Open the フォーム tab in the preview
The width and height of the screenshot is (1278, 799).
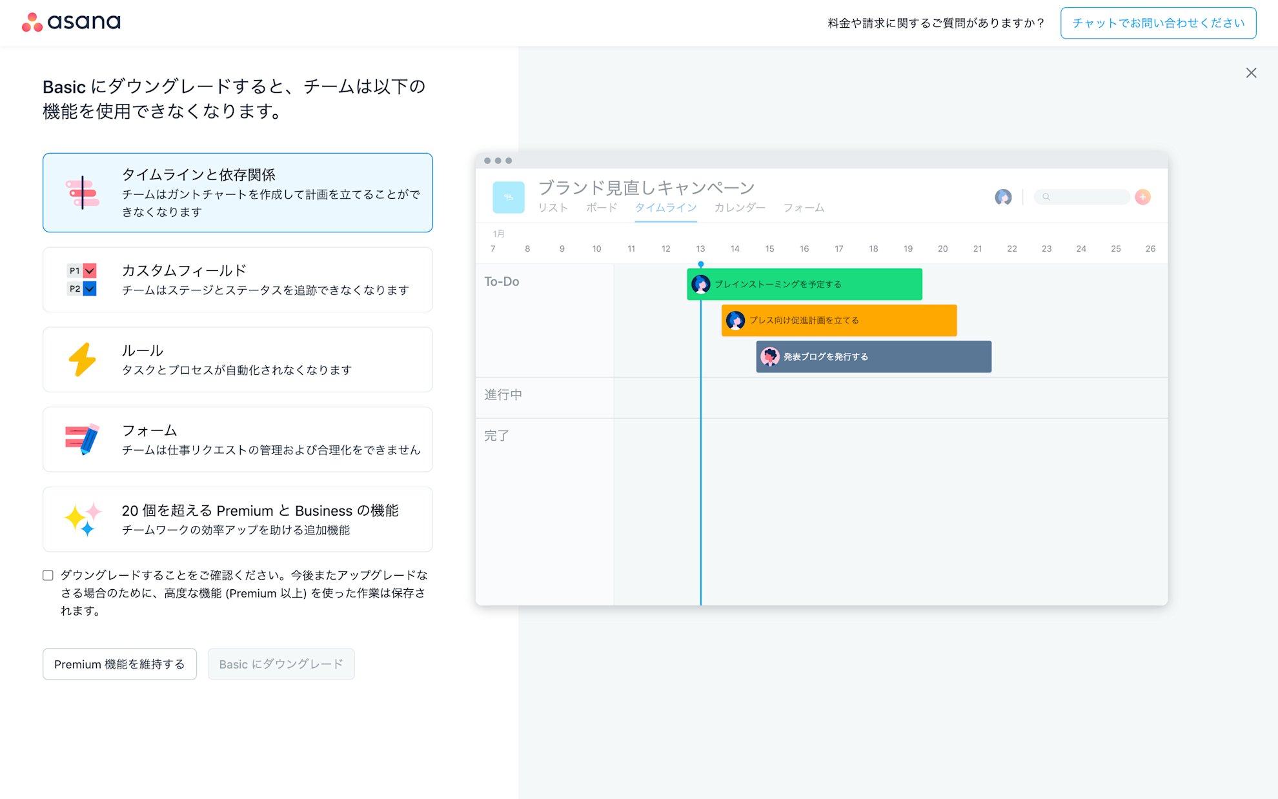click(804, 208)
